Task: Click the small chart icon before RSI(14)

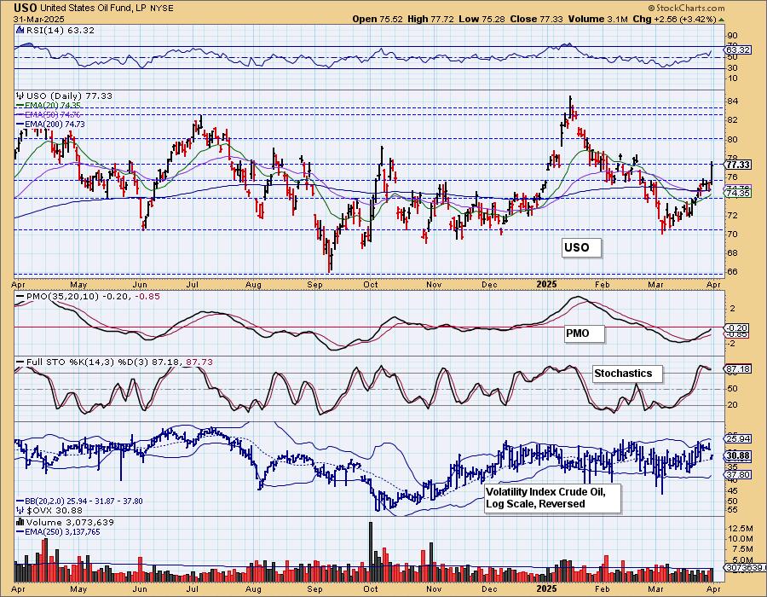Action: [20, 30]
